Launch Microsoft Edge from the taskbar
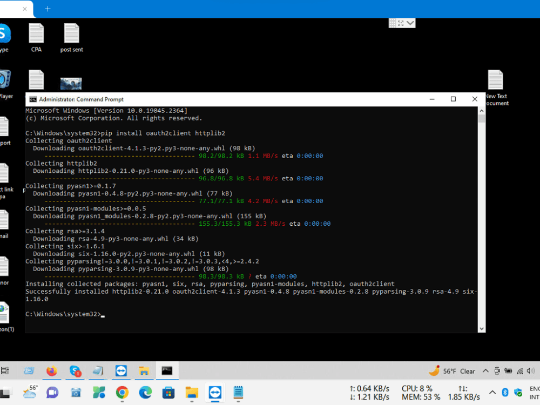The height and width of the screenshot is (405, 540). (x=145, y=393)
